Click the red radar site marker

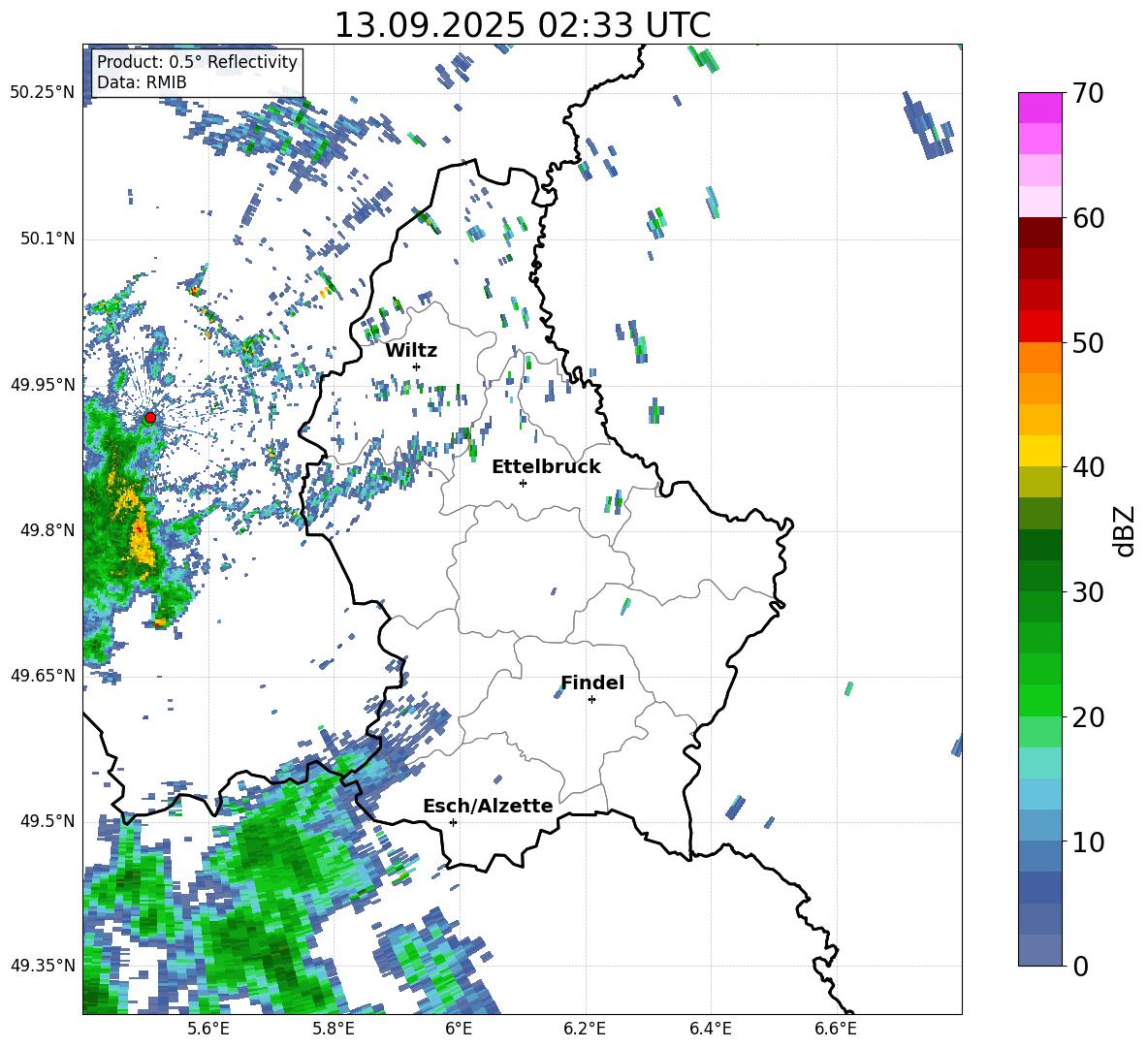pyautogui.click(x=150, y=418)
